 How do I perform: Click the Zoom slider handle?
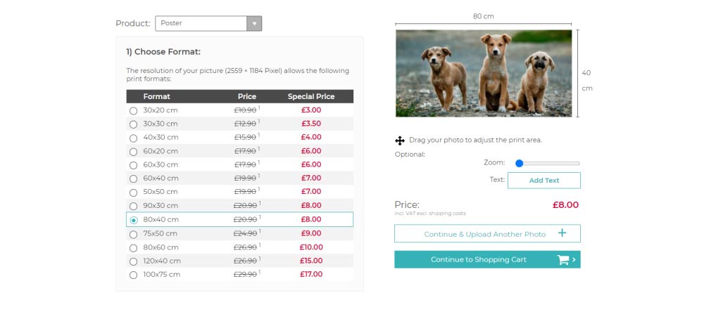tap(520, 163)
